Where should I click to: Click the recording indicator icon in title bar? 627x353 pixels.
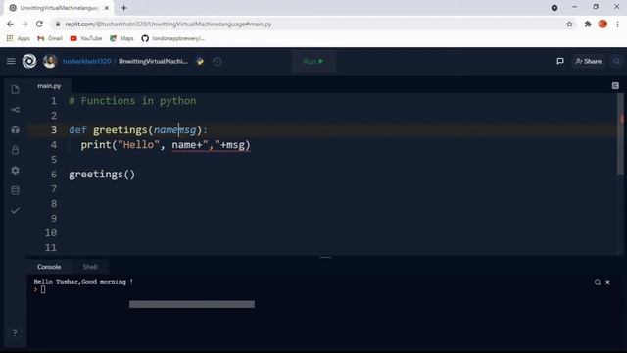click(555, 8)
